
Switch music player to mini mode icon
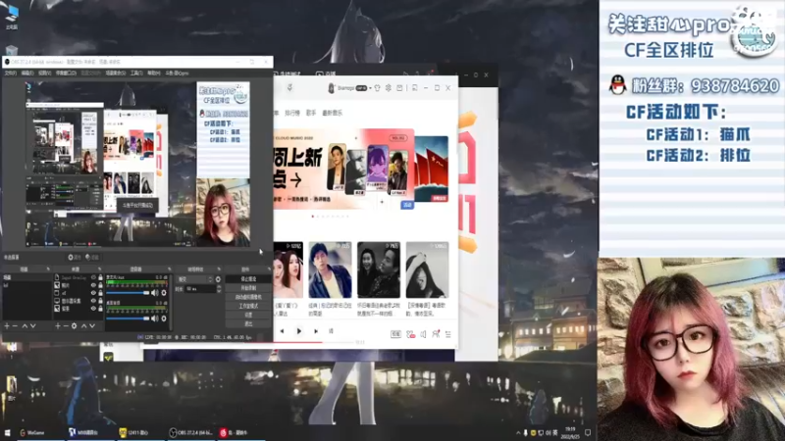point(414,88)
